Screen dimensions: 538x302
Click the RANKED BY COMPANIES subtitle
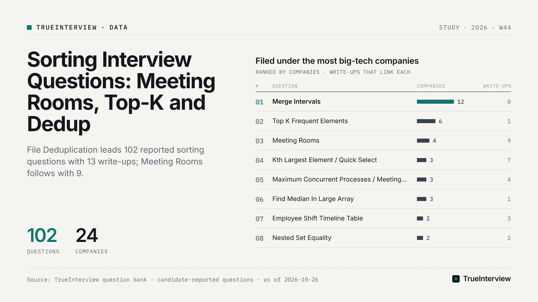click(x=333, y=72)
